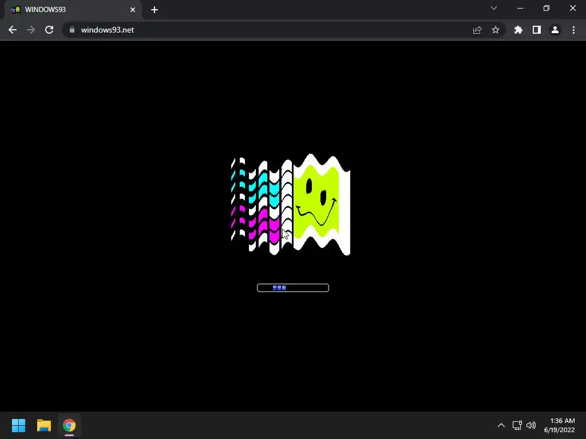Open Chrome's three-dot menu
Viewport: 586px width, 439px height.
(x=573, y=30)
